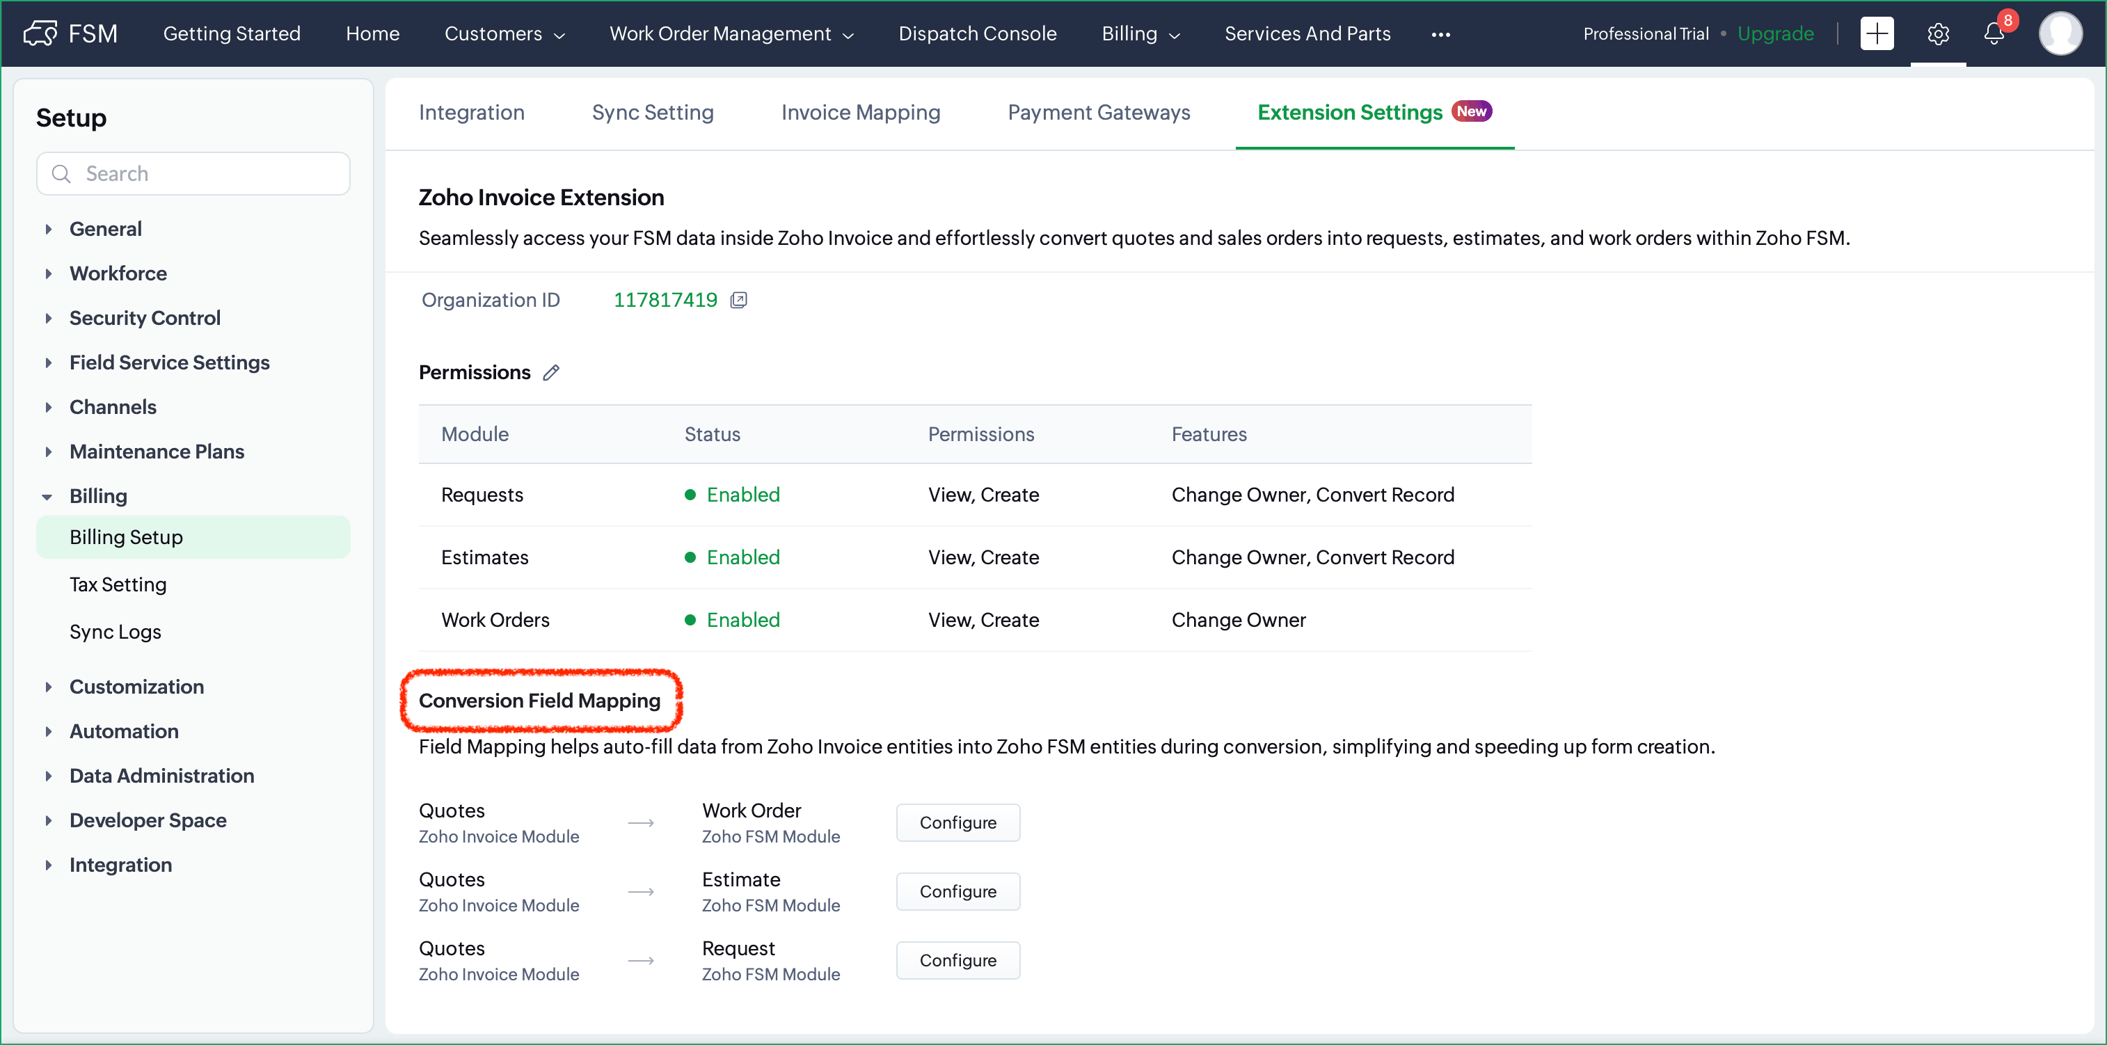Screen dimensions: 2107x1045
Task: Click the FSM logo icon
Action: coord(40,33)
